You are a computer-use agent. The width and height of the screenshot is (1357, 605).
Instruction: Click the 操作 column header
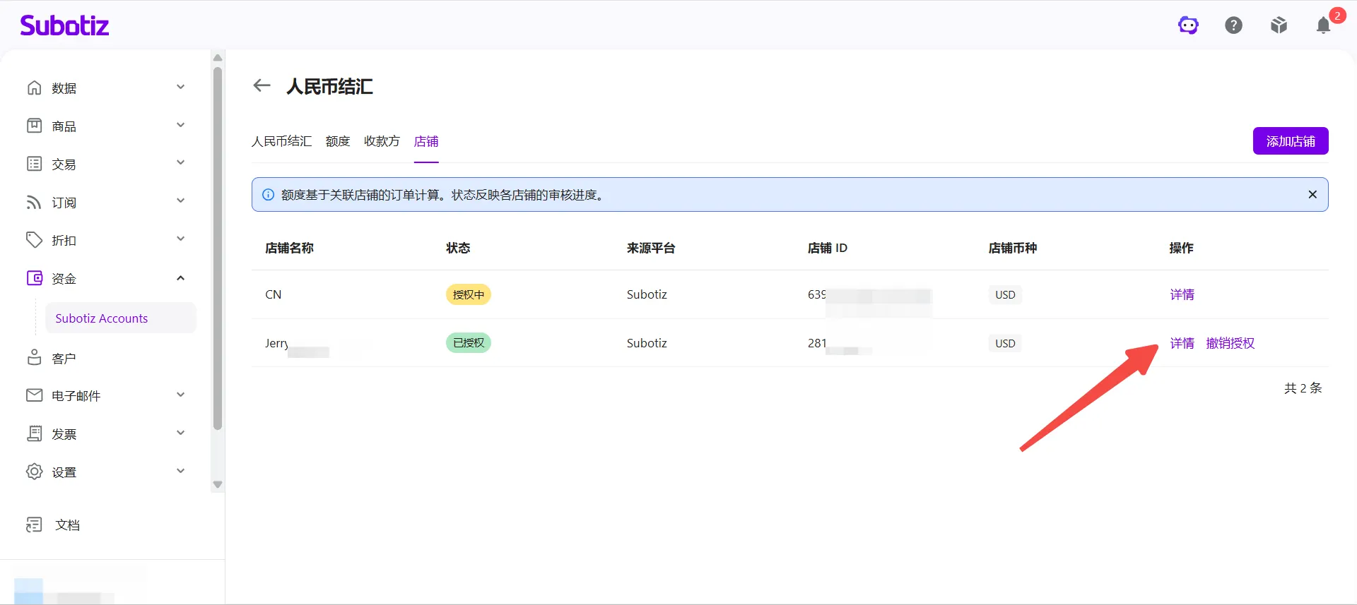click(x=1182, y=248)
